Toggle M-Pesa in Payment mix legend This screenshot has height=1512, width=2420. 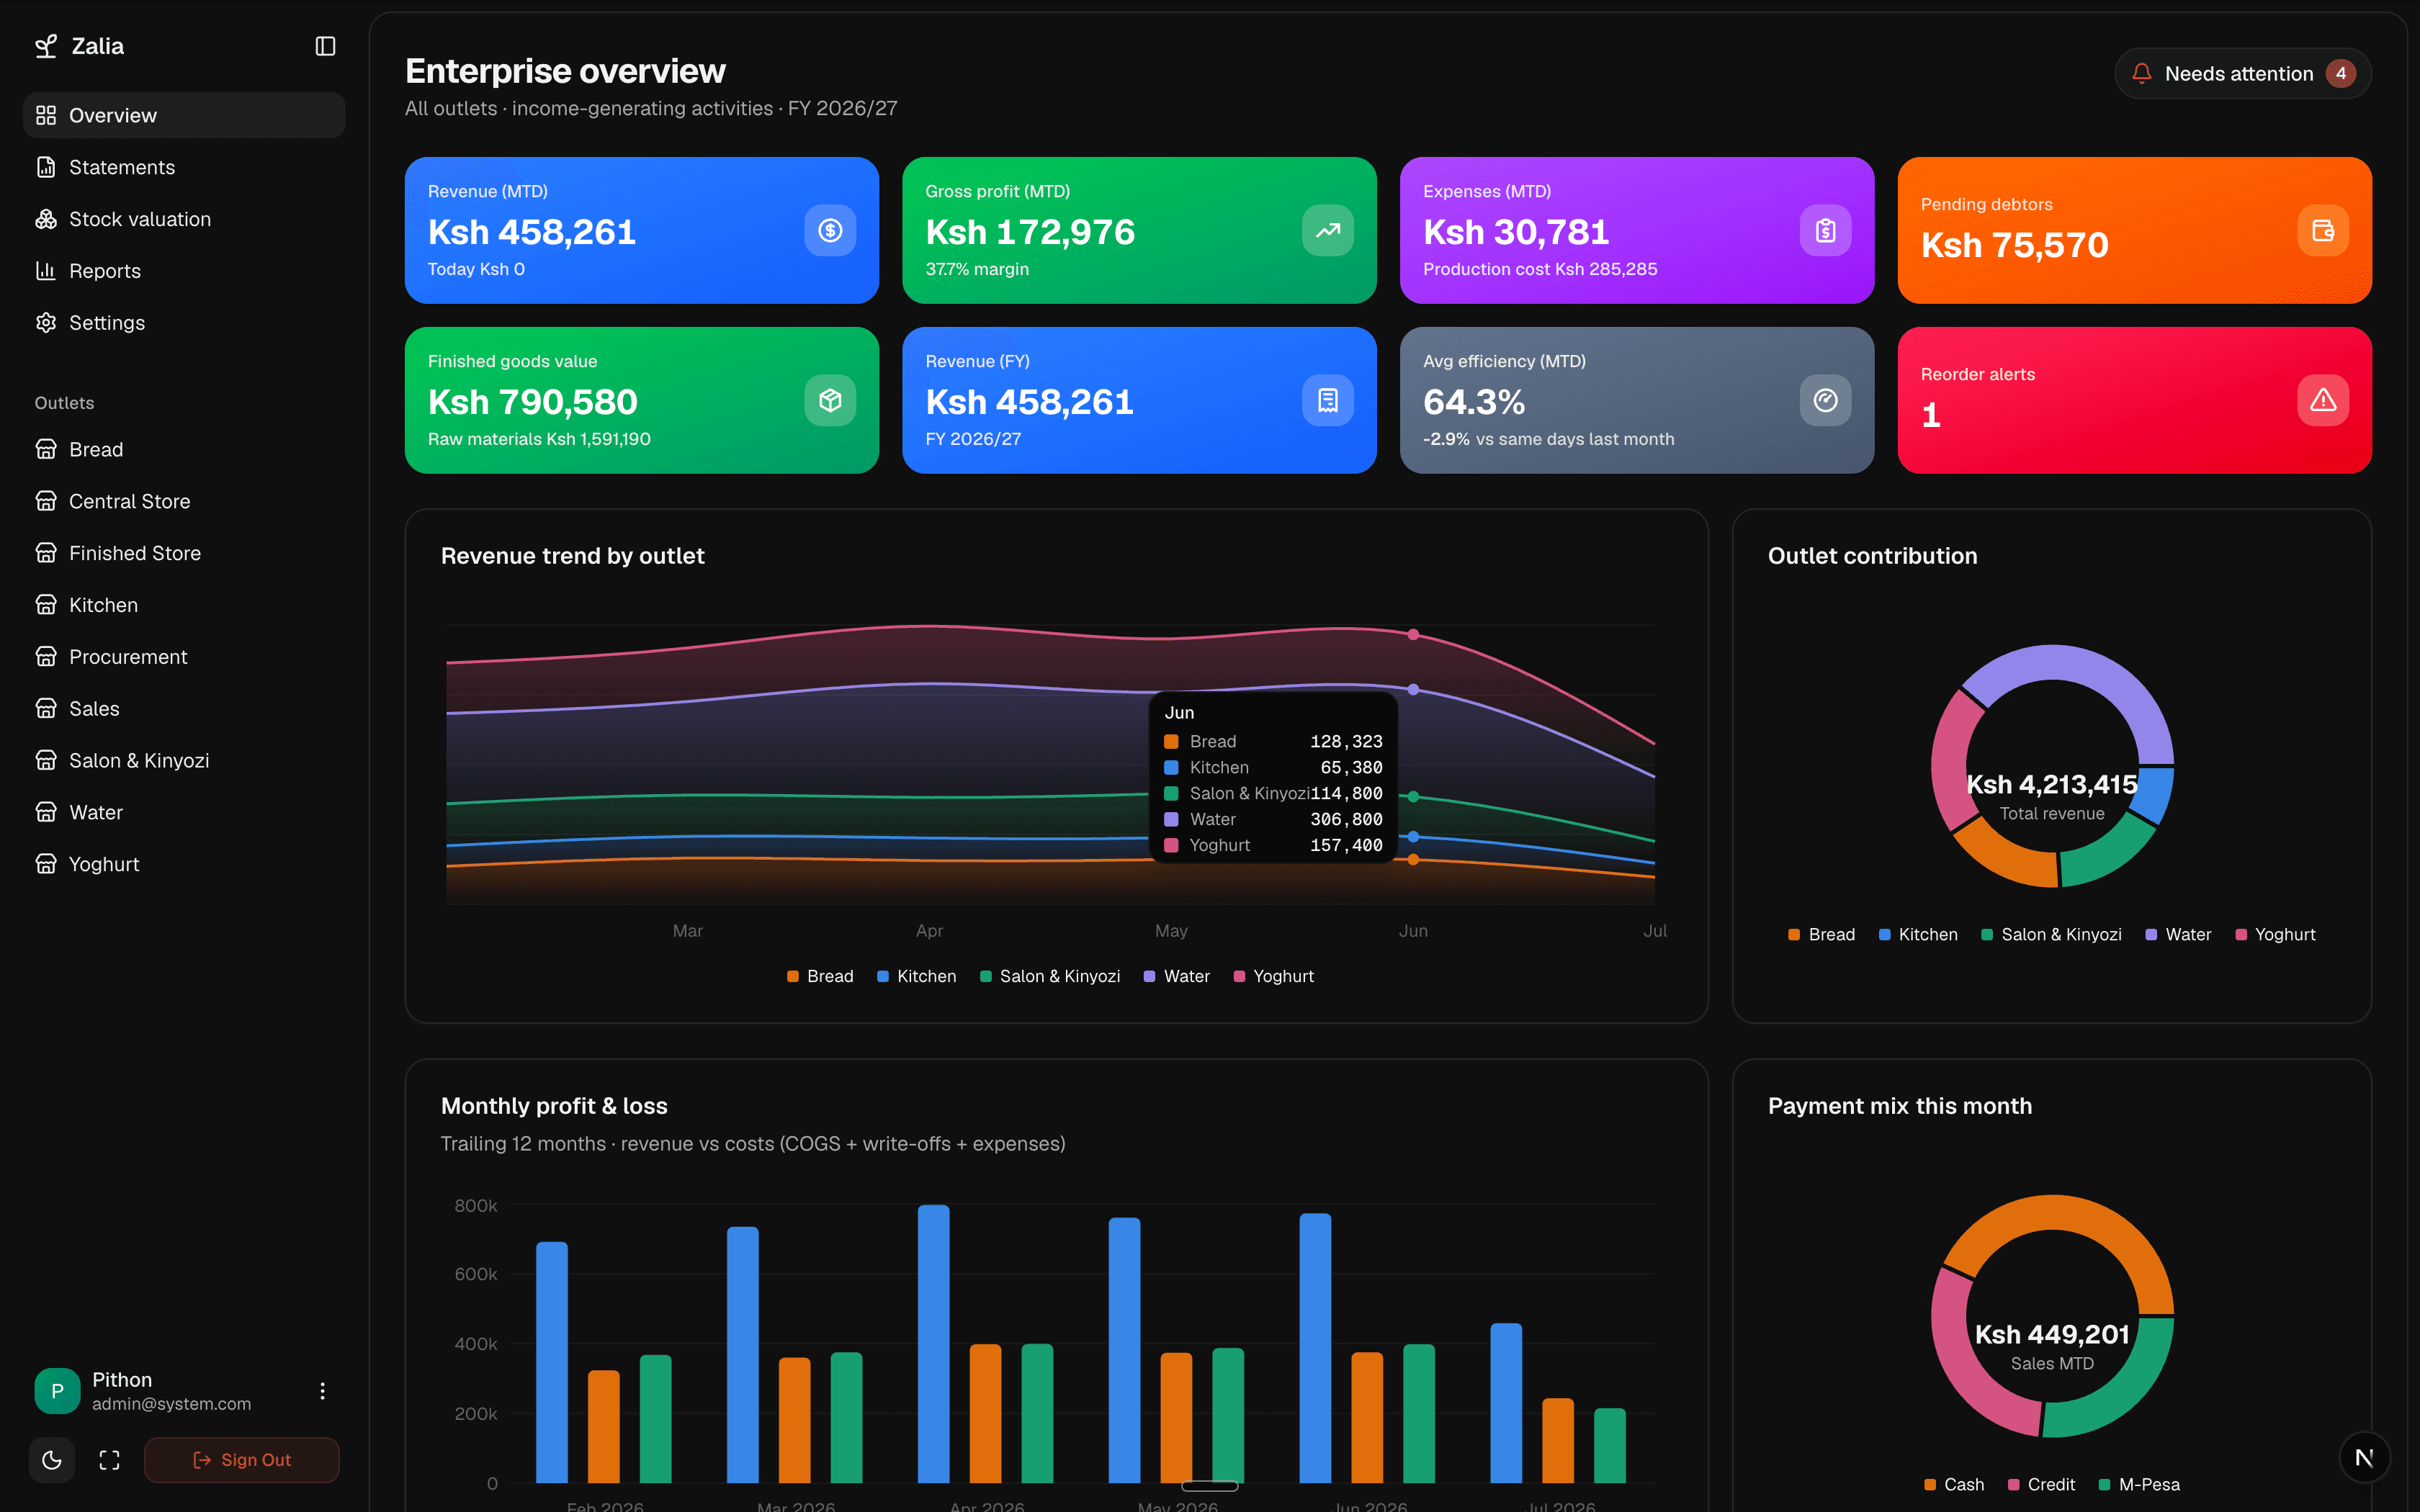tap(2139, 1484)
